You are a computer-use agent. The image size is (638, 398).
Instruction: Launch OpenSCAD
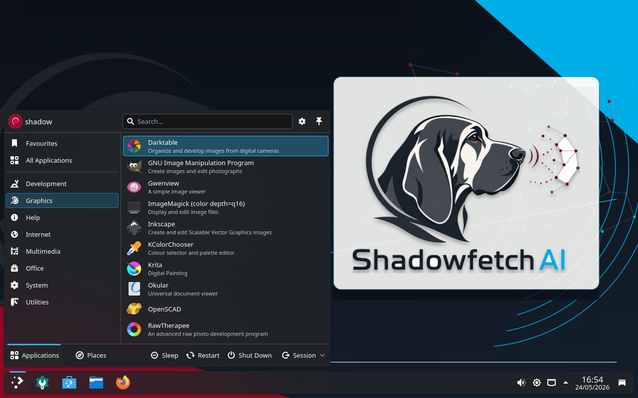225,309
